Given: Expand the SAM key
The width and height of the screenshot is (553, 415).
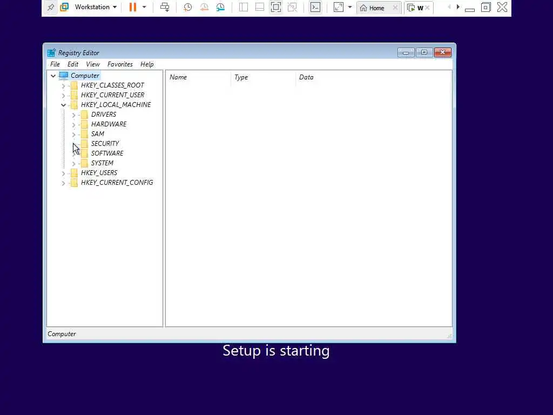Looking at the screenshot, I should tap(73, 135).
